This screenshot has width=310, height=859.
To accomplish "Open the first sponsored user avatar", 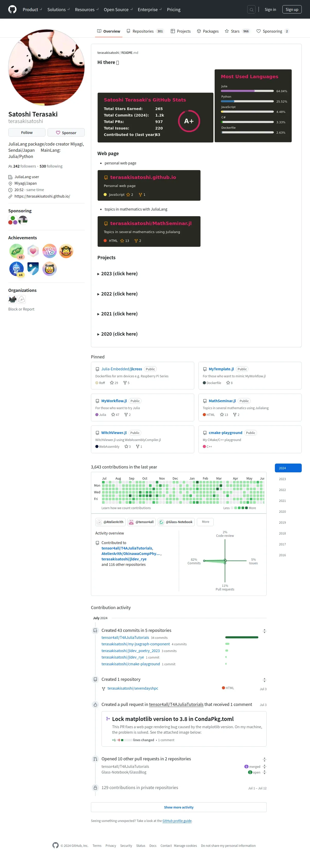I will 13,220.
